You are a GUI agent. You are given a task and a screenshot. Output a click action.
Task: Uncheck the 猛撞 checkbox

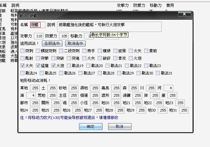pos(38,65)
